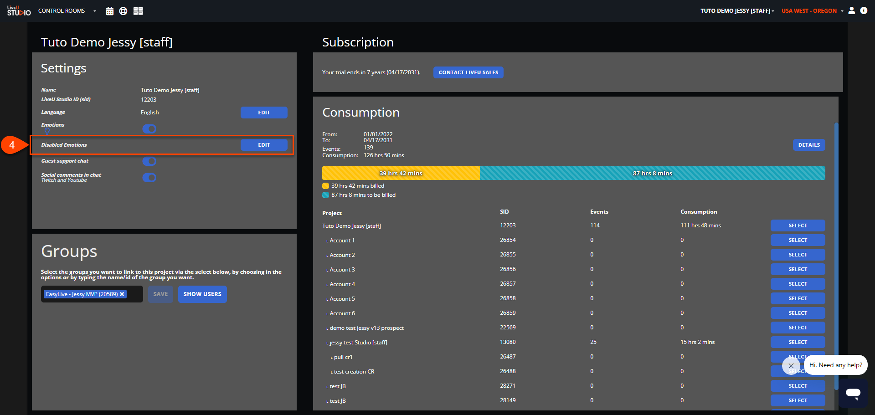
Task: Toggle Social comments in chat switch
Action: coord(149,178)
